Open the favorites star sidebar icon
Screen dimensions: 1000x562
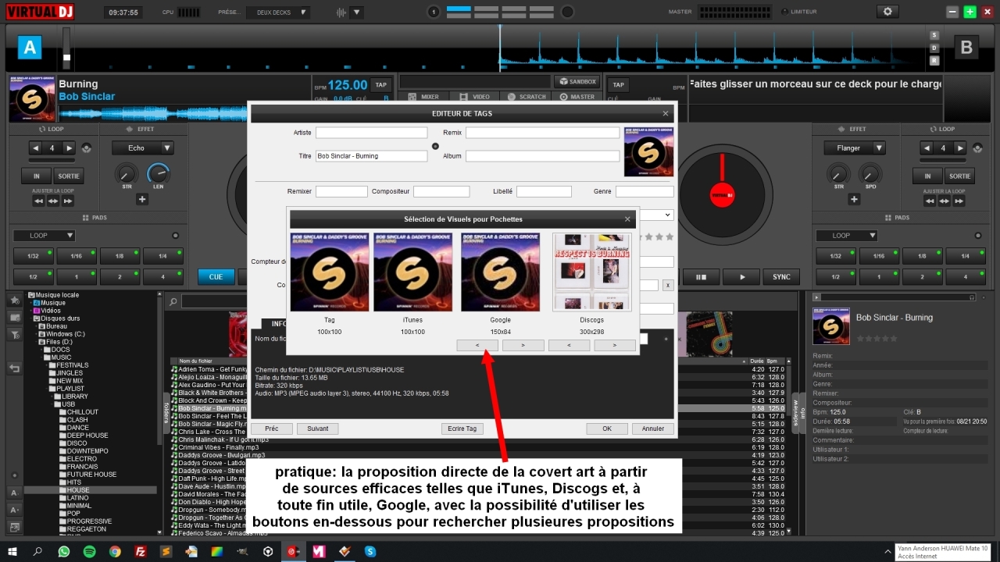pos(14,299)
